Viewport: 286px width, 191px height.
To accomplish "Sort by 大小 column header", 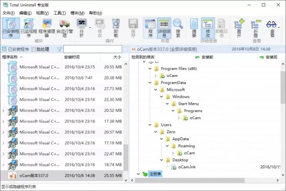I will click(x=112, y=57).
